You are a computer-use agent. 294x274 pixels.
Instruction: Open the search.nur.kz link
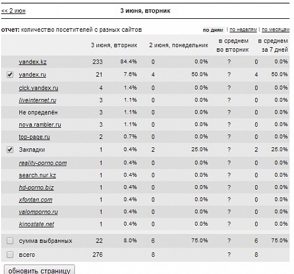37,175
